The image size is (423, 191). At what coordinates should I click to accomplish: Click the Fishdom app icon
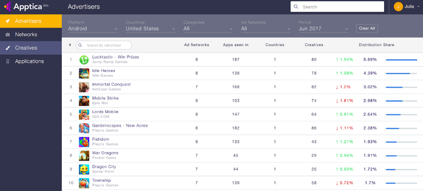pos(84,142)
